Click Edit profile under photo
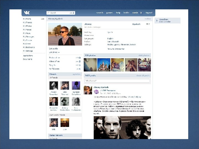 53,49
